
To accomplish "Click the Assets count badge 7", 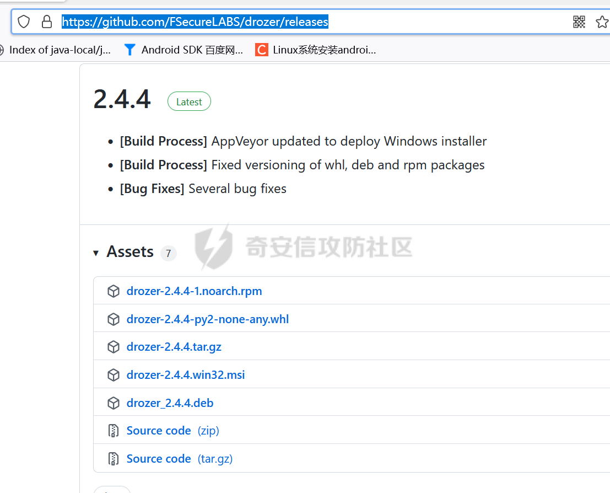I will (x=169, y=253).
